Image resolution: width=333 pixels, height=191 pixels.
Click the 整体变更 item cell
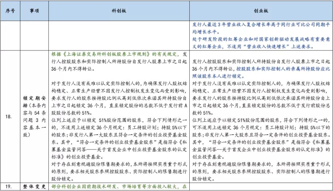click(35, 187)
